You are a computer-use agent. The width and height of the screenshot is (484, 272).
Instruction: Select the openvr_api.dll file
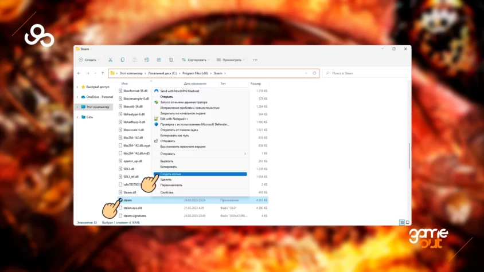click(132, 161)
